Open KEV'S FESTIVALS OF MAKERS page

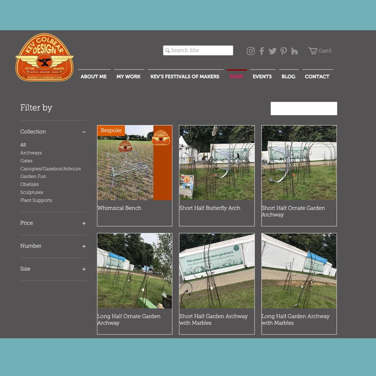[185, 76]
